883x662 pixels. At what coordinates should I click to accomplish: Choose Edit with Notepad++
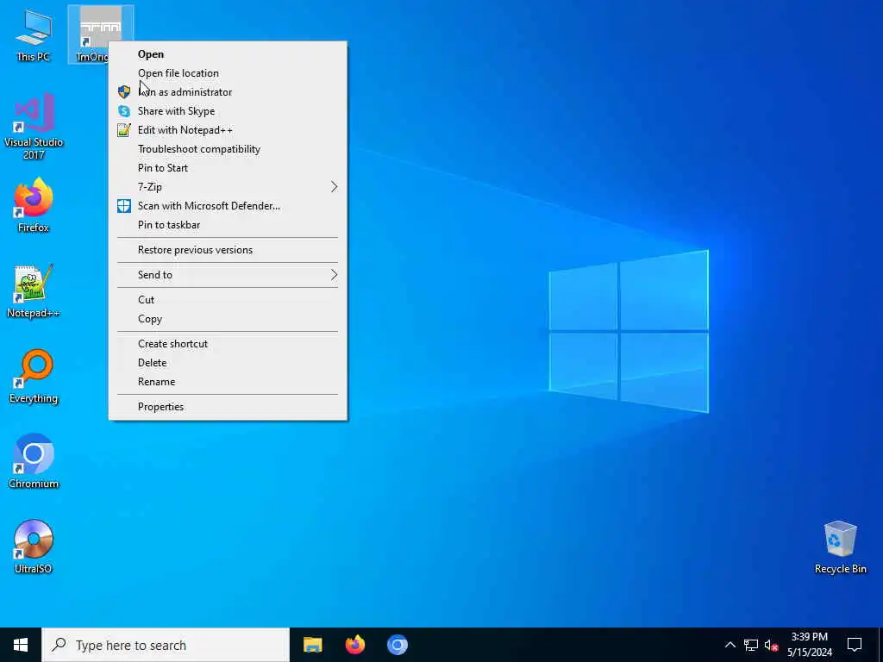point(228,130)
